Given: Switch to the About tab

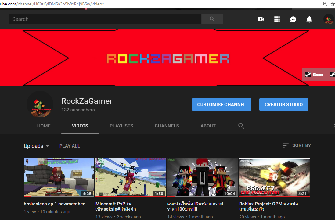Looking at the screenshot, I should point(208,126).
